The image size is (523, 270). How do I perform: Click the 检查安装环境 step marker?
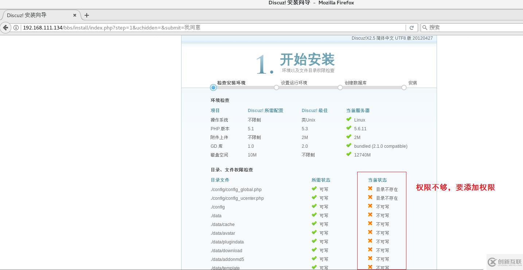[213, 87]
